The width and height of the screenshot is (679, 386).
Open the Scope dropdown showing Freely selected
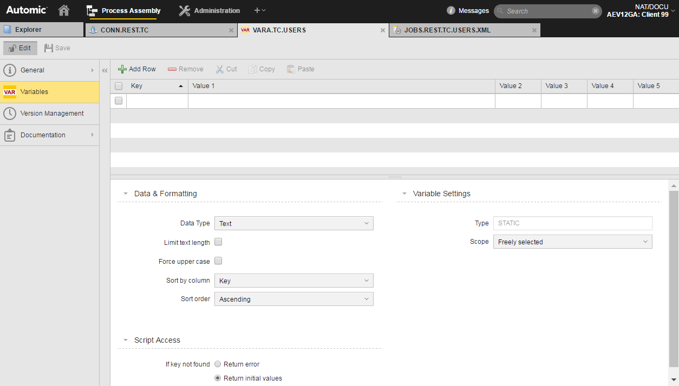click(x=572, y=242)
